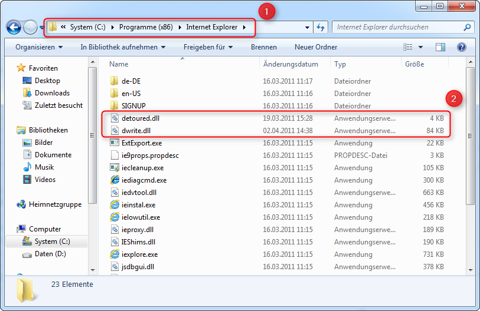Select the IEShims.dll icon

[x=115, y=242]
